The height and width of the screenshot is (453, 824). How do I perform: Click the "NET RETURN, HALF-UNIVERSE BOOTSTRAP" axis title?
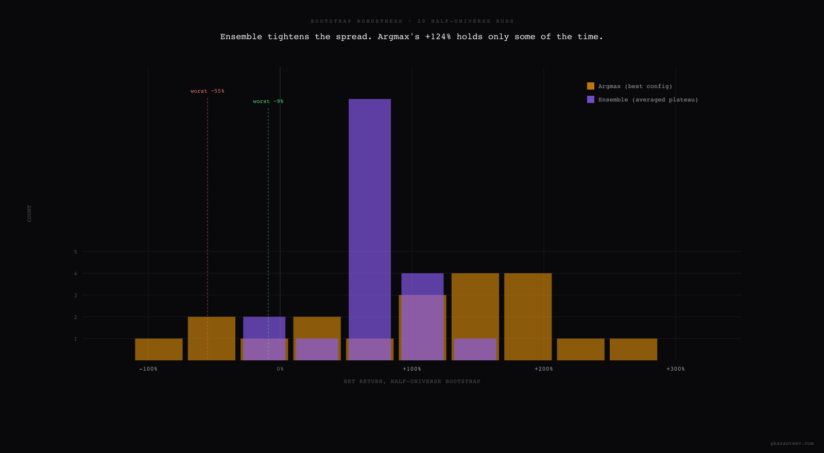412,381
